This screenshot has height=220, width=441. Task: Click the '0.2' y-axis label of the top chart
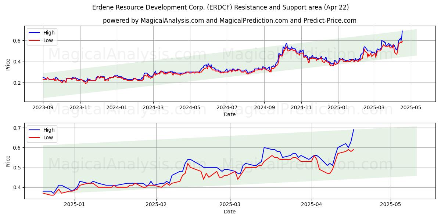coord(18,83)
